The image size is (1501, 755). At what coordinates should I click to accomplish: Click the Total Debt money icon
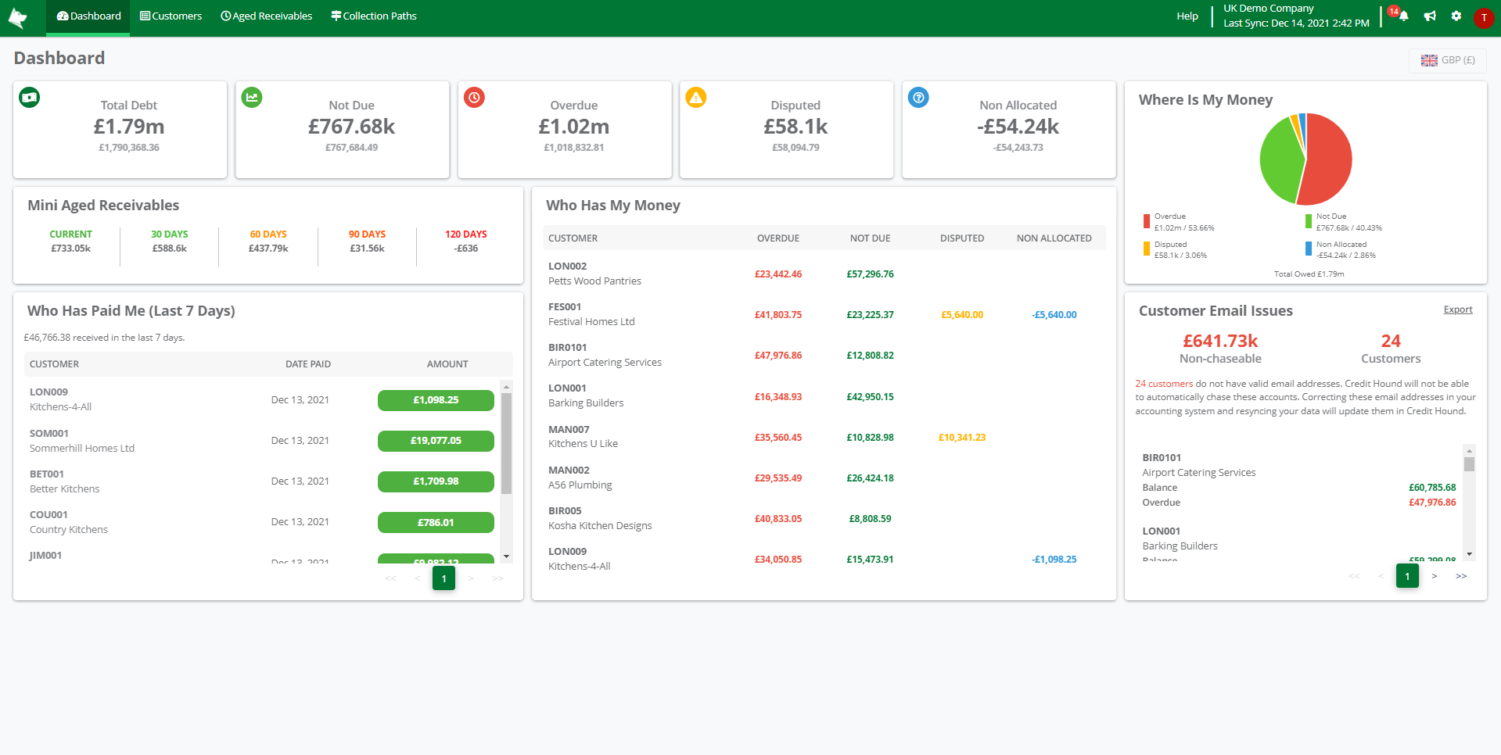click(x=30, y=98)
